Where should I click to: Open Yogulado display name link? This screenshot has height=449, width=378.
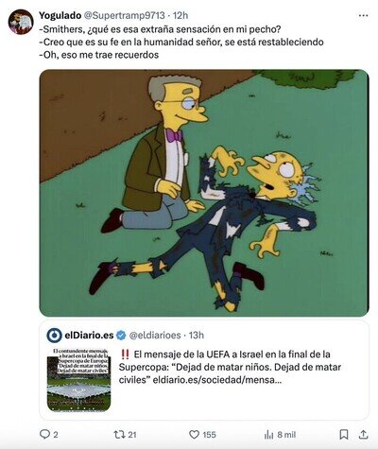60,15
